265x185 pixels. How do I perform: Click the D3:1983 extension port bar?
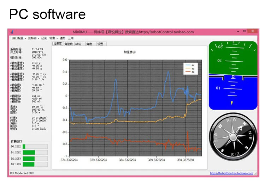pos(35,164)
